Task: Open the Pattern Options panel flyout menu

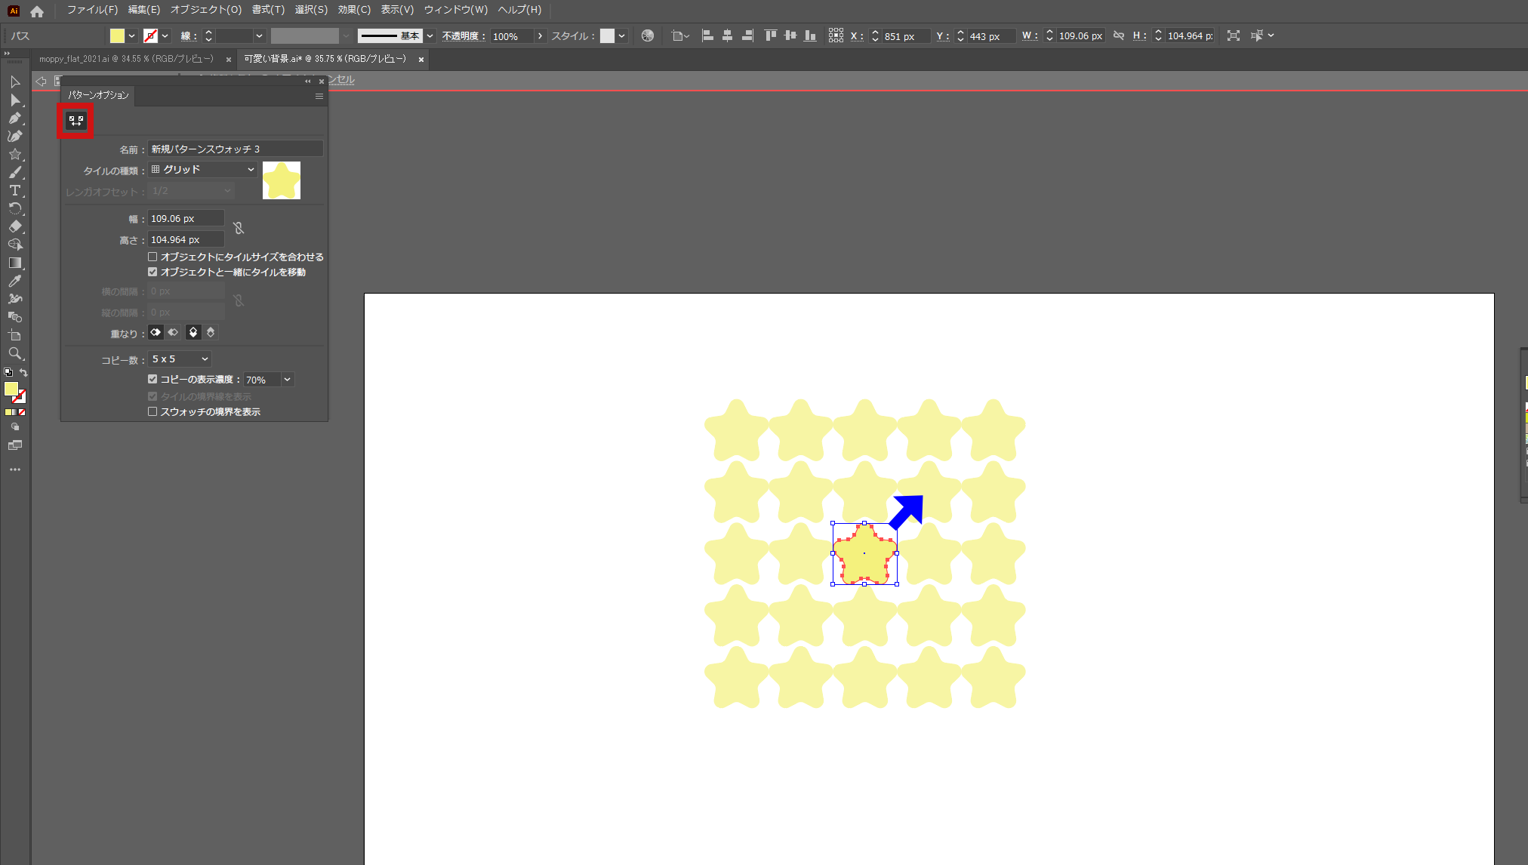Action: pos(319,96)
